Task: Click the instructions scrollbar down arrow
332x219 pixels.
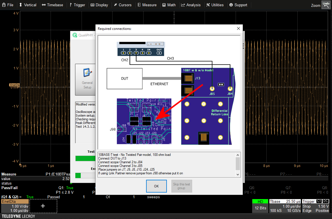Action: click(238, 174)
